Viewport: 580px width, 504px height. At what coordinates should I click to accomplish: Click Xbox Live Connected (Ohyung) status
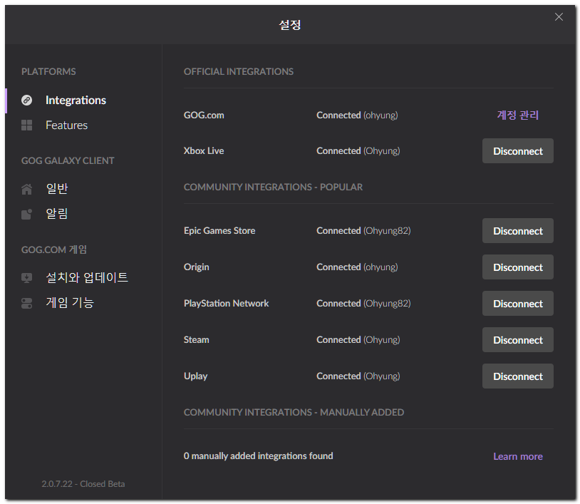[358, 151]
